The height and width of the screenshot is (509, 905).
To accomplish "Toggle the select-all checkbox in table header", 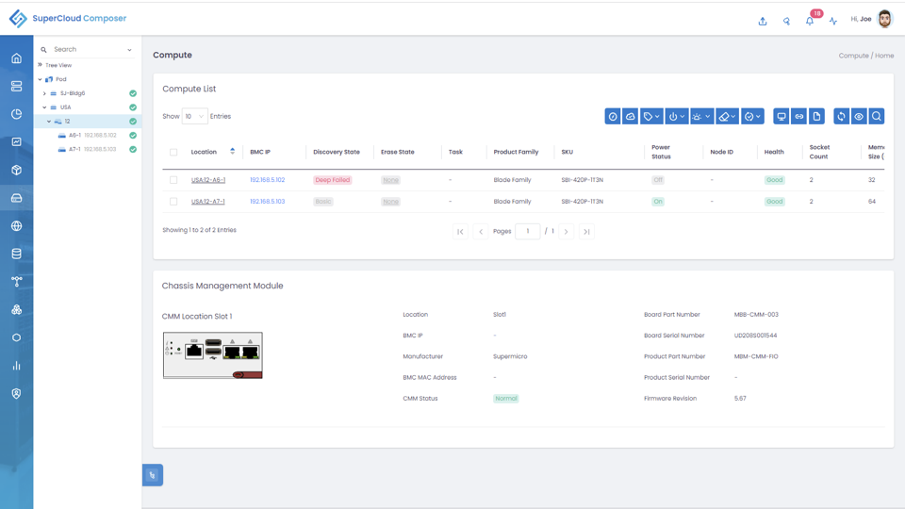I will coord(173,153).
